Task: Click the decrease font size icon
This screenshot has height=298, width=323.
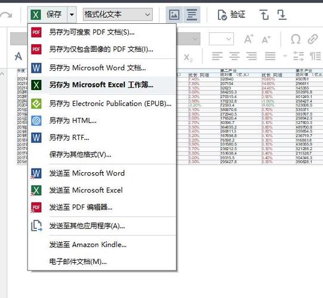Action: 266,39
